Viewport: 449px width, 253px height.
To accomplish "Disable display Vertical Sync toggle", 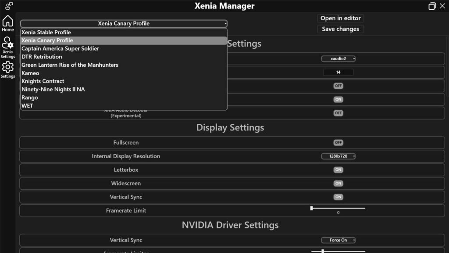I will point(338,197).
